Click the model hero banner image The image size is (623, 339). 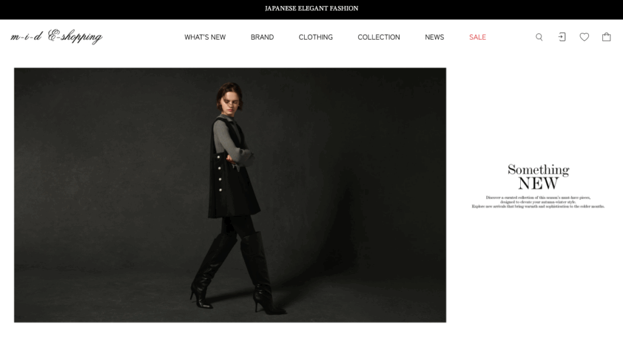230,195
